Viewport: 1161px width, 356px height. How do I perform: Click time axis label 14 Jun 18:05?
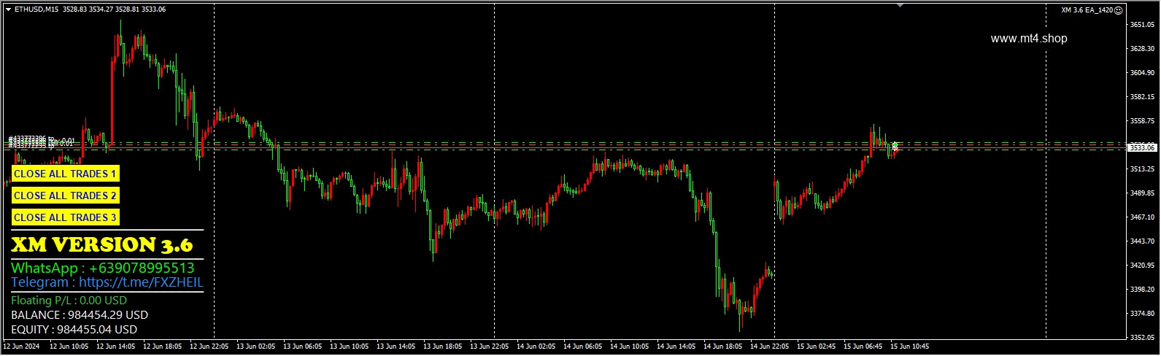pos(722,347)
